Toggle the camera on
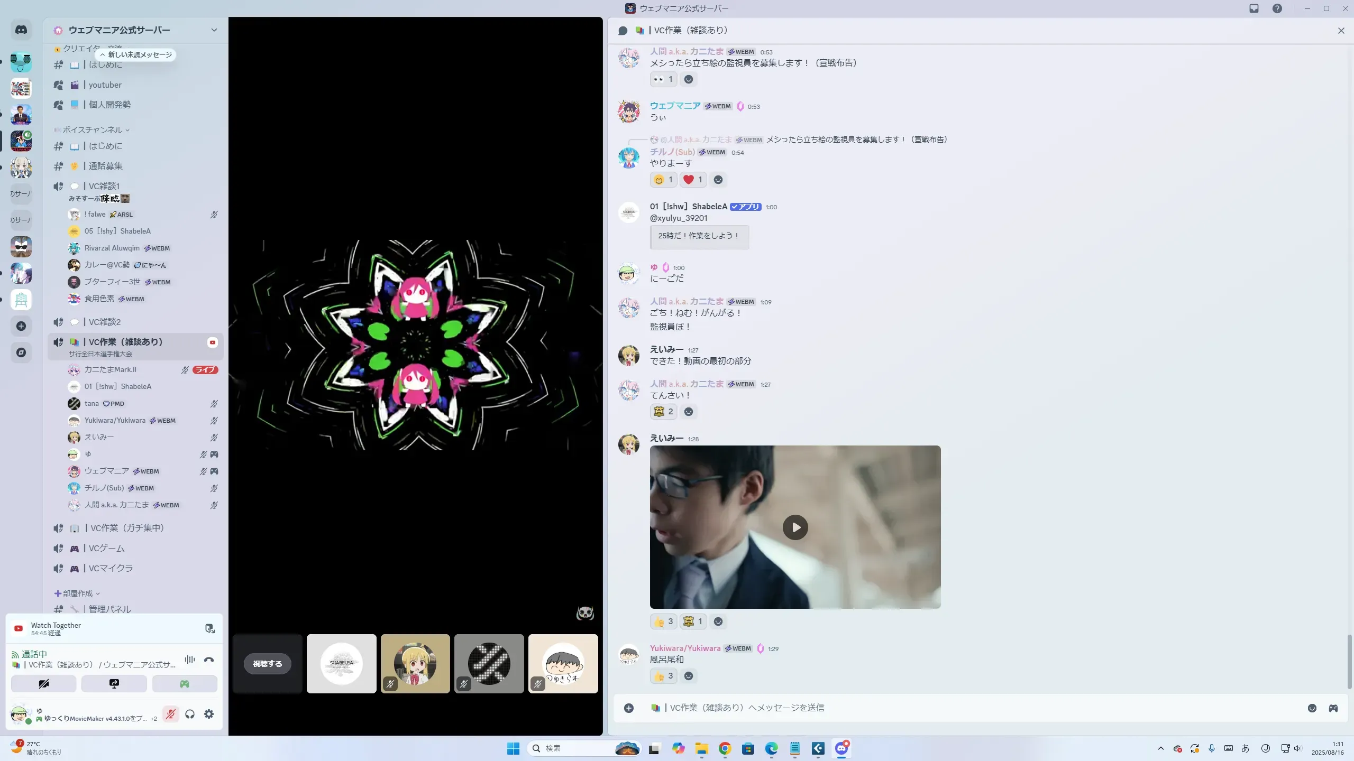Image resolution: width=1354 pixels, height=761 pixels. 43,684
